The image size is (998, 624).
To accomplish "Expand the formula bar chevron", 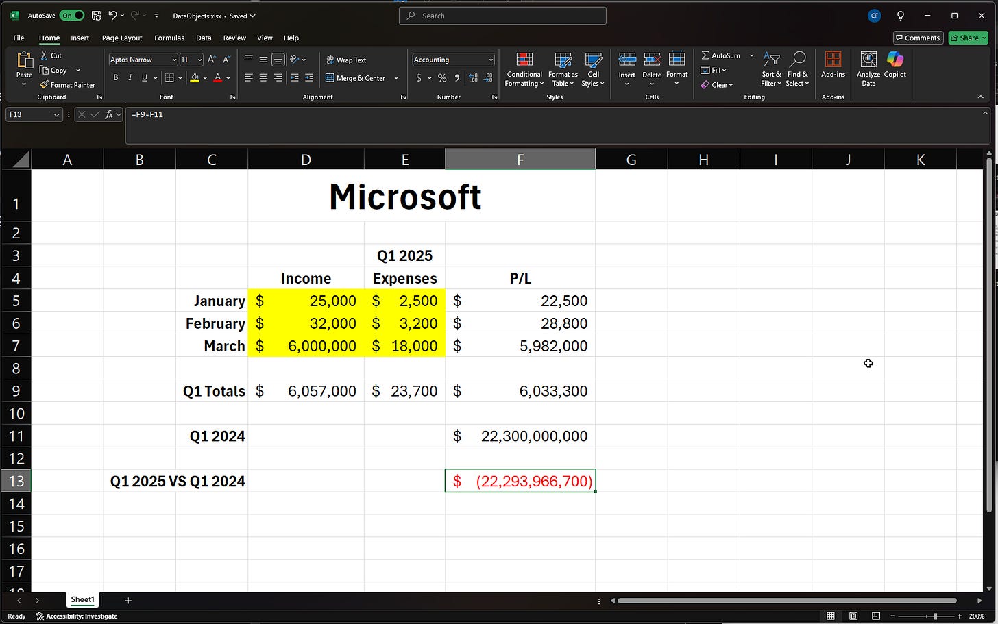I will 985,113.
